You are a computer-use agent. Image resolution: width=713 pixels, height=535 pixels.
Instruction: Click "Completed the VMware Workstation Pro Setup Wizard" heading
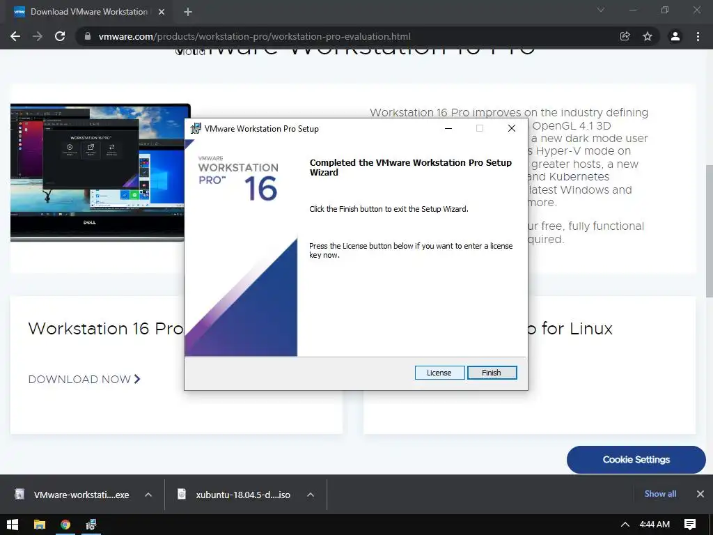[x=411, y=167]
